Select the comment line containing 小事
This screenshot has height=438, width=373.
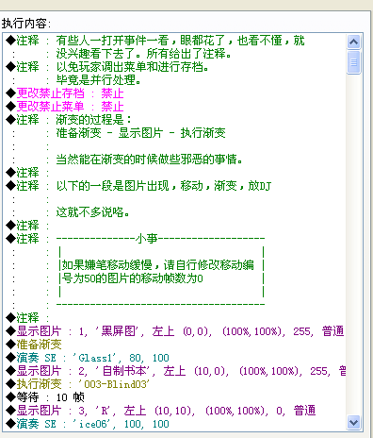pyautogui.click(x=136, y=239)
